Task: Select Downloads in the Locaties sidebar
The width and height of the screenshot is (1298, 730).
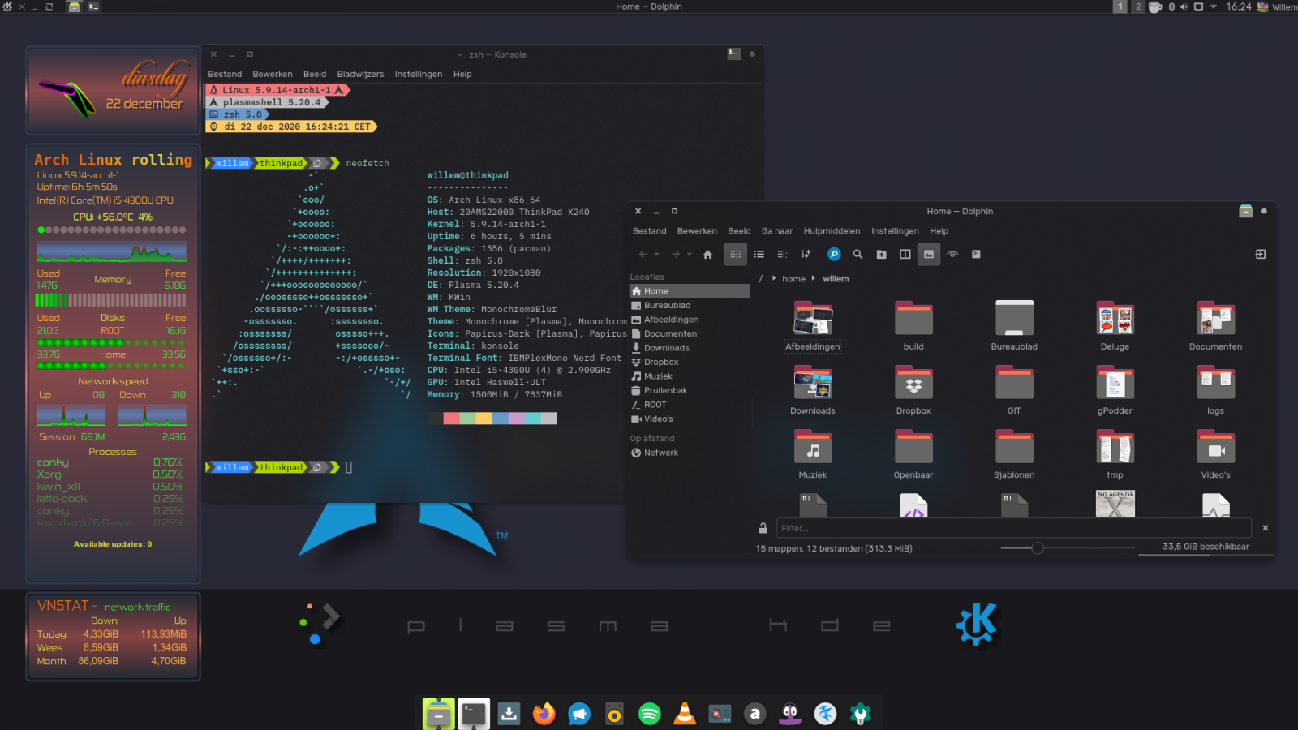Action: (666, 348)
